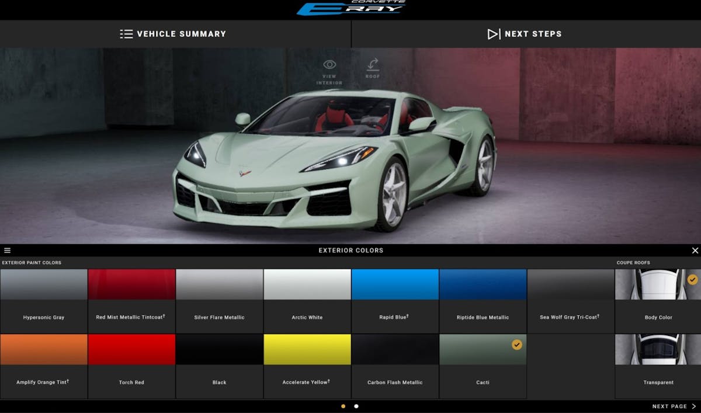Choose the Transparent coupe roof option
The width and height of the screenshot is (701, 413).
(658, 366)
